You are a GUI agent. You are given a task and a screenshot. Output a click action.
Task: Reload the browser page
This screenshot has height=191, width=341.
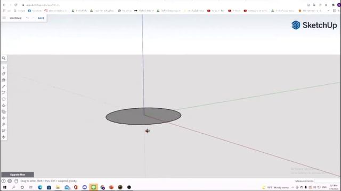[x=16, y=5]
